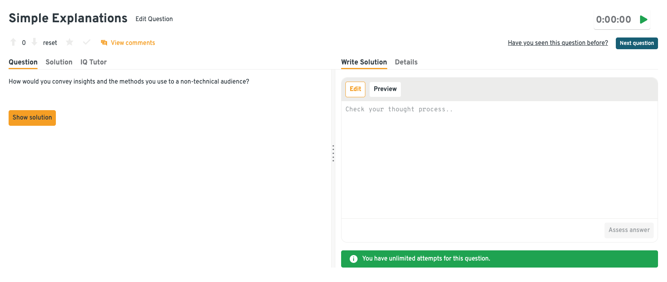Select the Write Solution tab
Screen dimensions: 667x282
364,62
